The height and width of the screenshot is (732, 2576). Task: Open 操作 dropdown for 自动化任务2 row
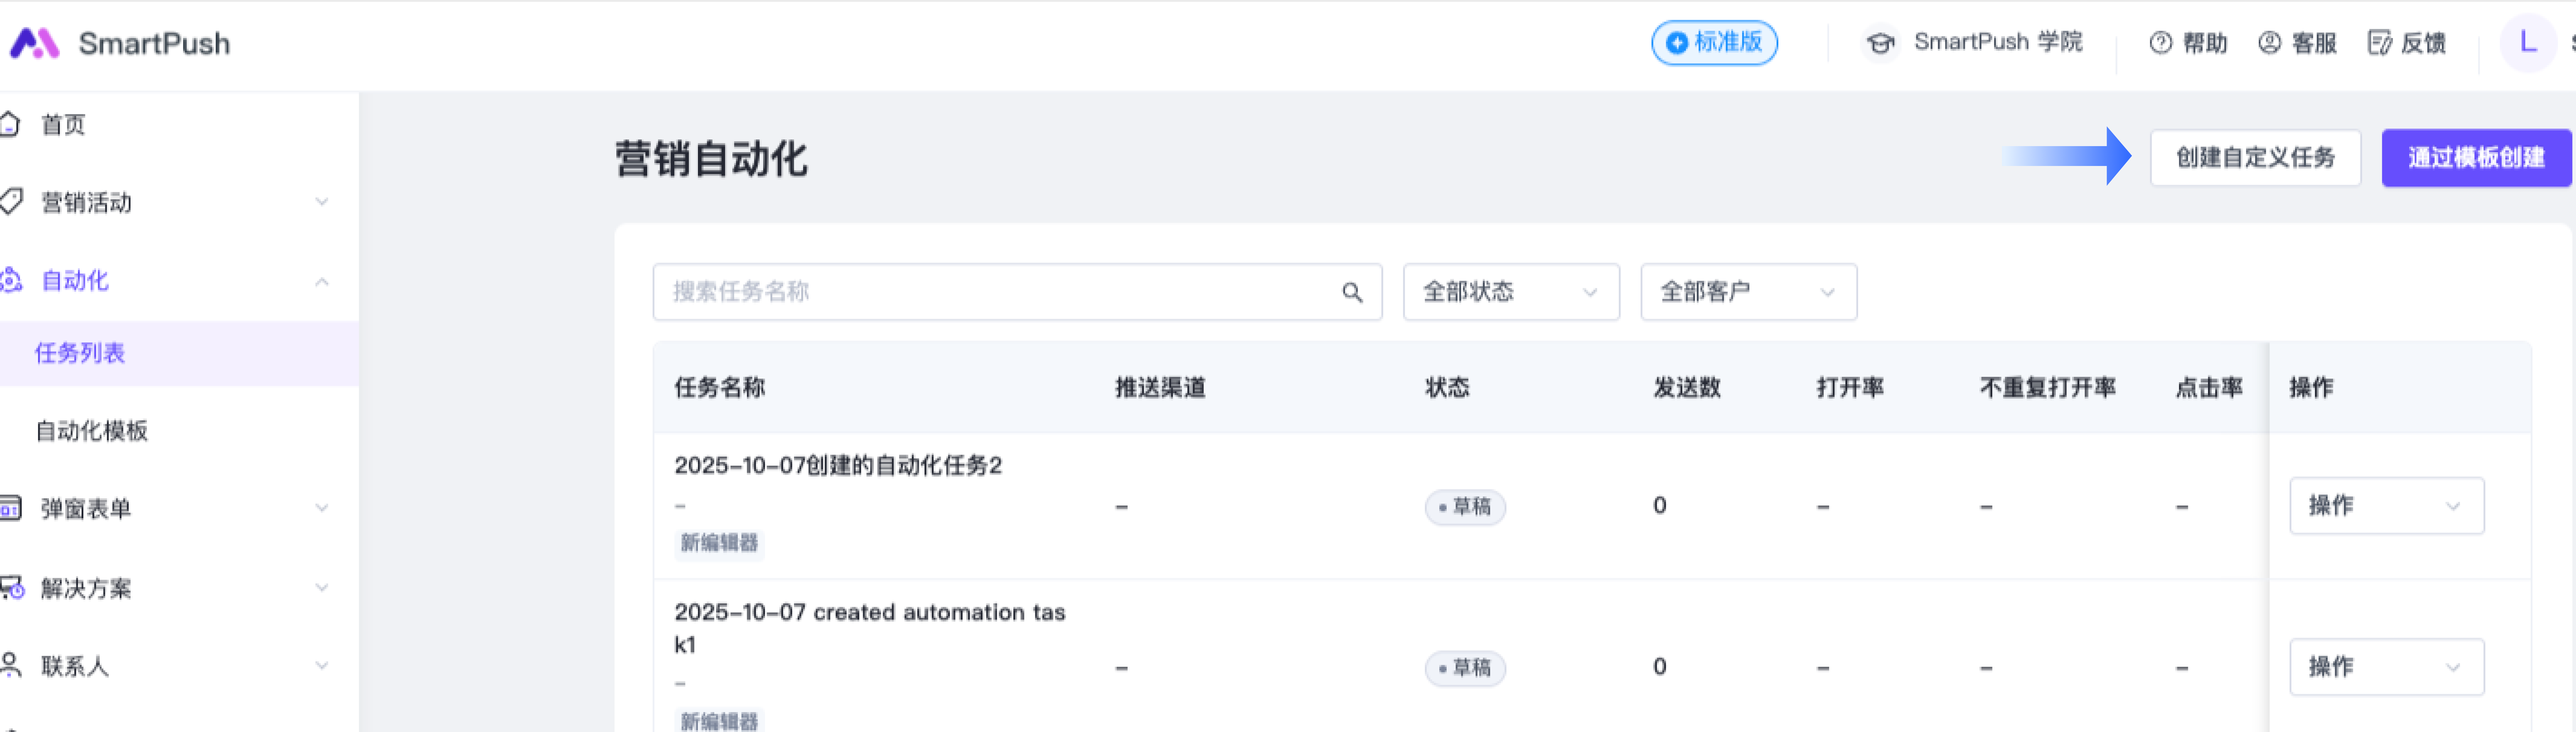2386,506
